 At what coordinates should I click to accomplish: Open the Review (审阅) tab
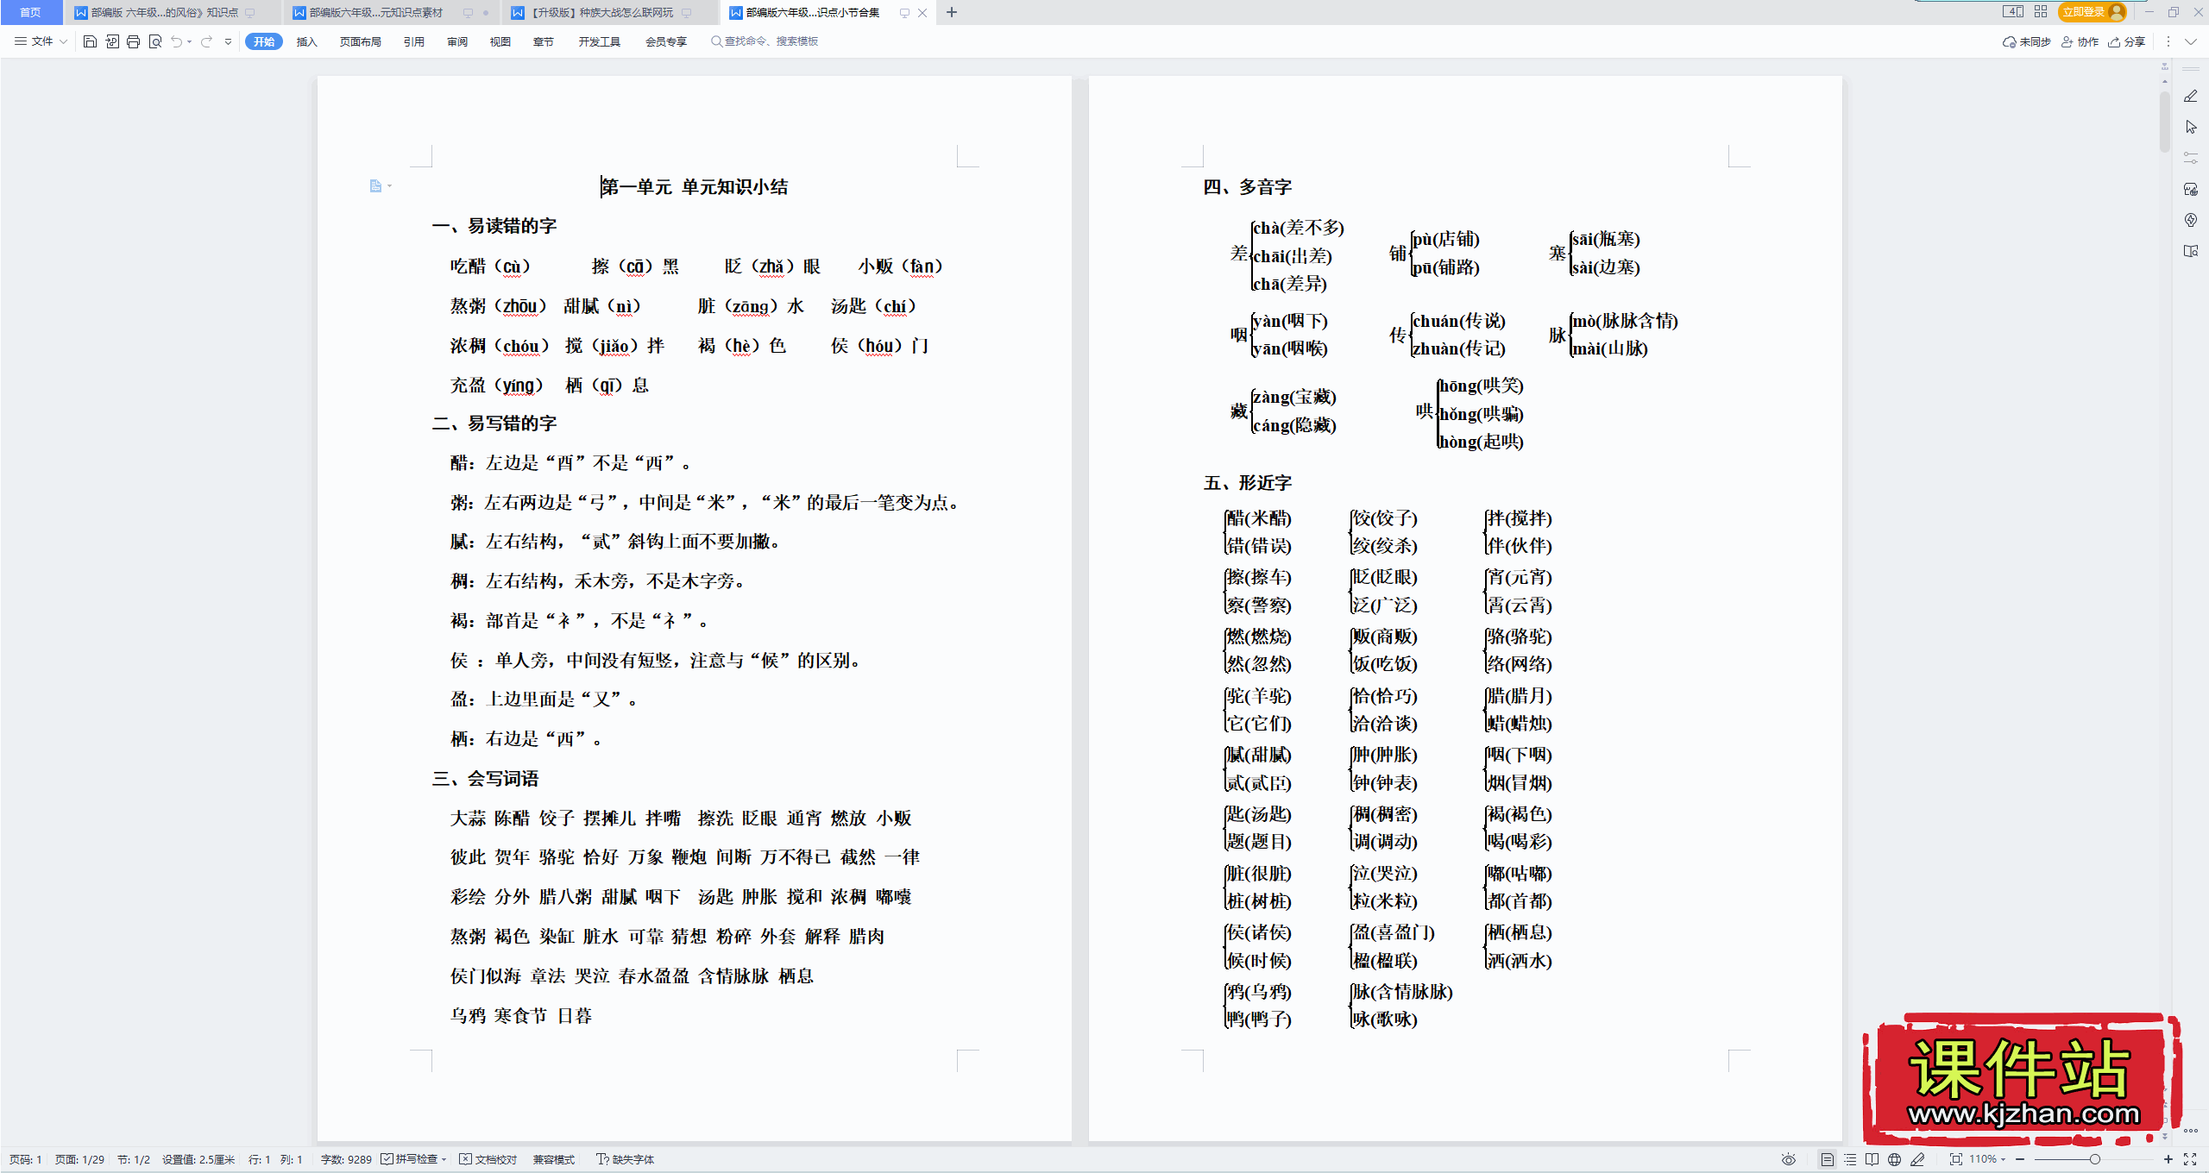pos(456,41)
